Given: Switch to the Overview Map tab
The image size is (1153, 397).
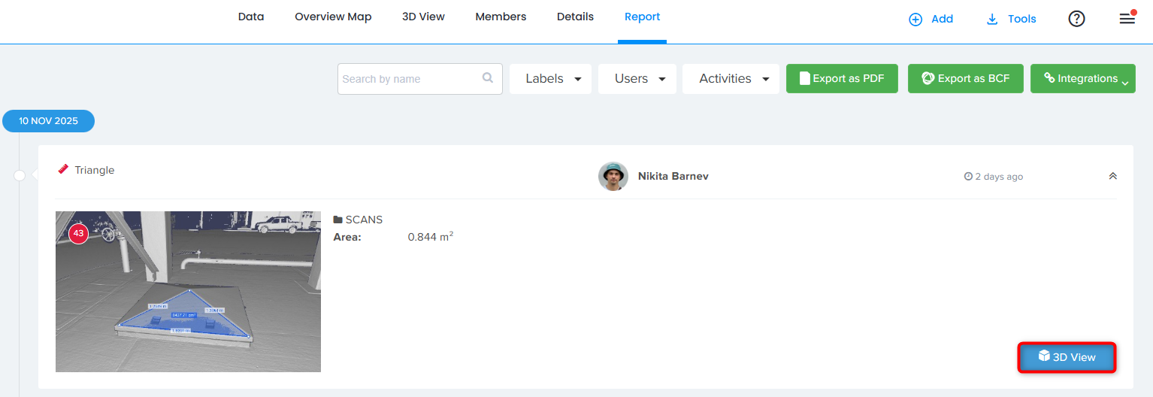Looking at the screenshot, I should click(333, 17).
